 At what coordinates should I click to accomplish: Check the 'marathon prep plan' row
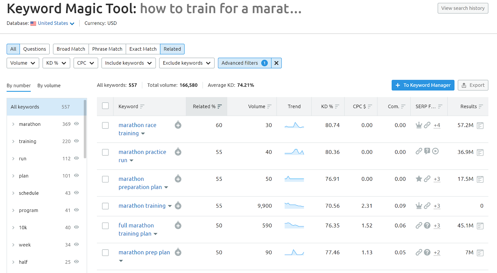point(105,253)
